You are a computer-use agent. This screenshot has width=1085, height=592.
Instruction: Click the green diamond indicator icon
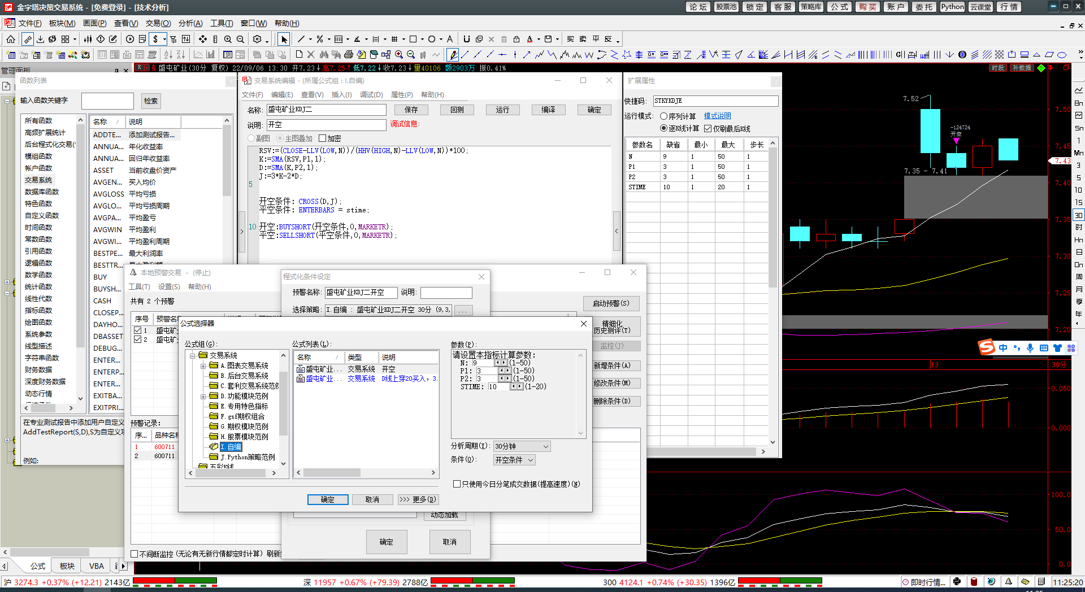click(x=1041, y=68)
